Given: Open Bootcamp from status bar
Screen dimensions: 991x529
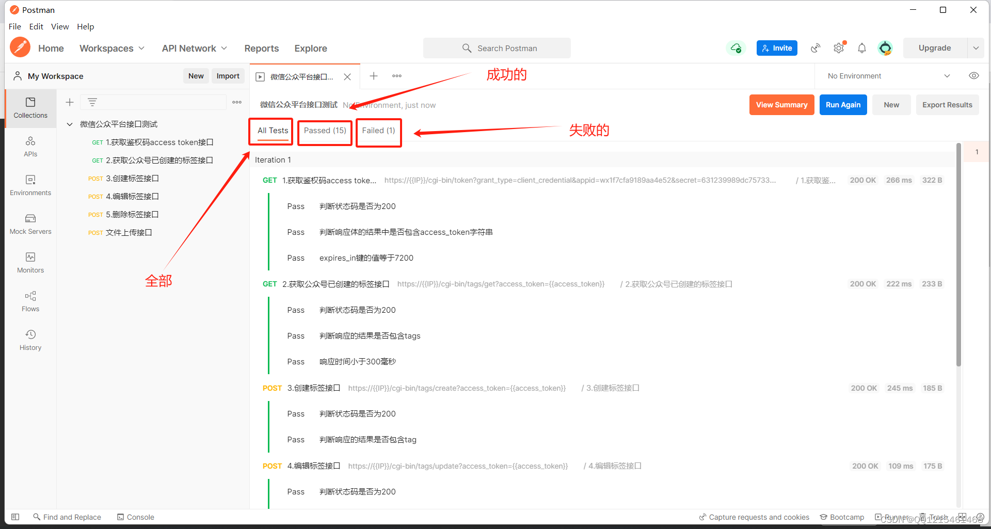Looking at the screenshot, I should pyautogui.click(x=842, y=517).
